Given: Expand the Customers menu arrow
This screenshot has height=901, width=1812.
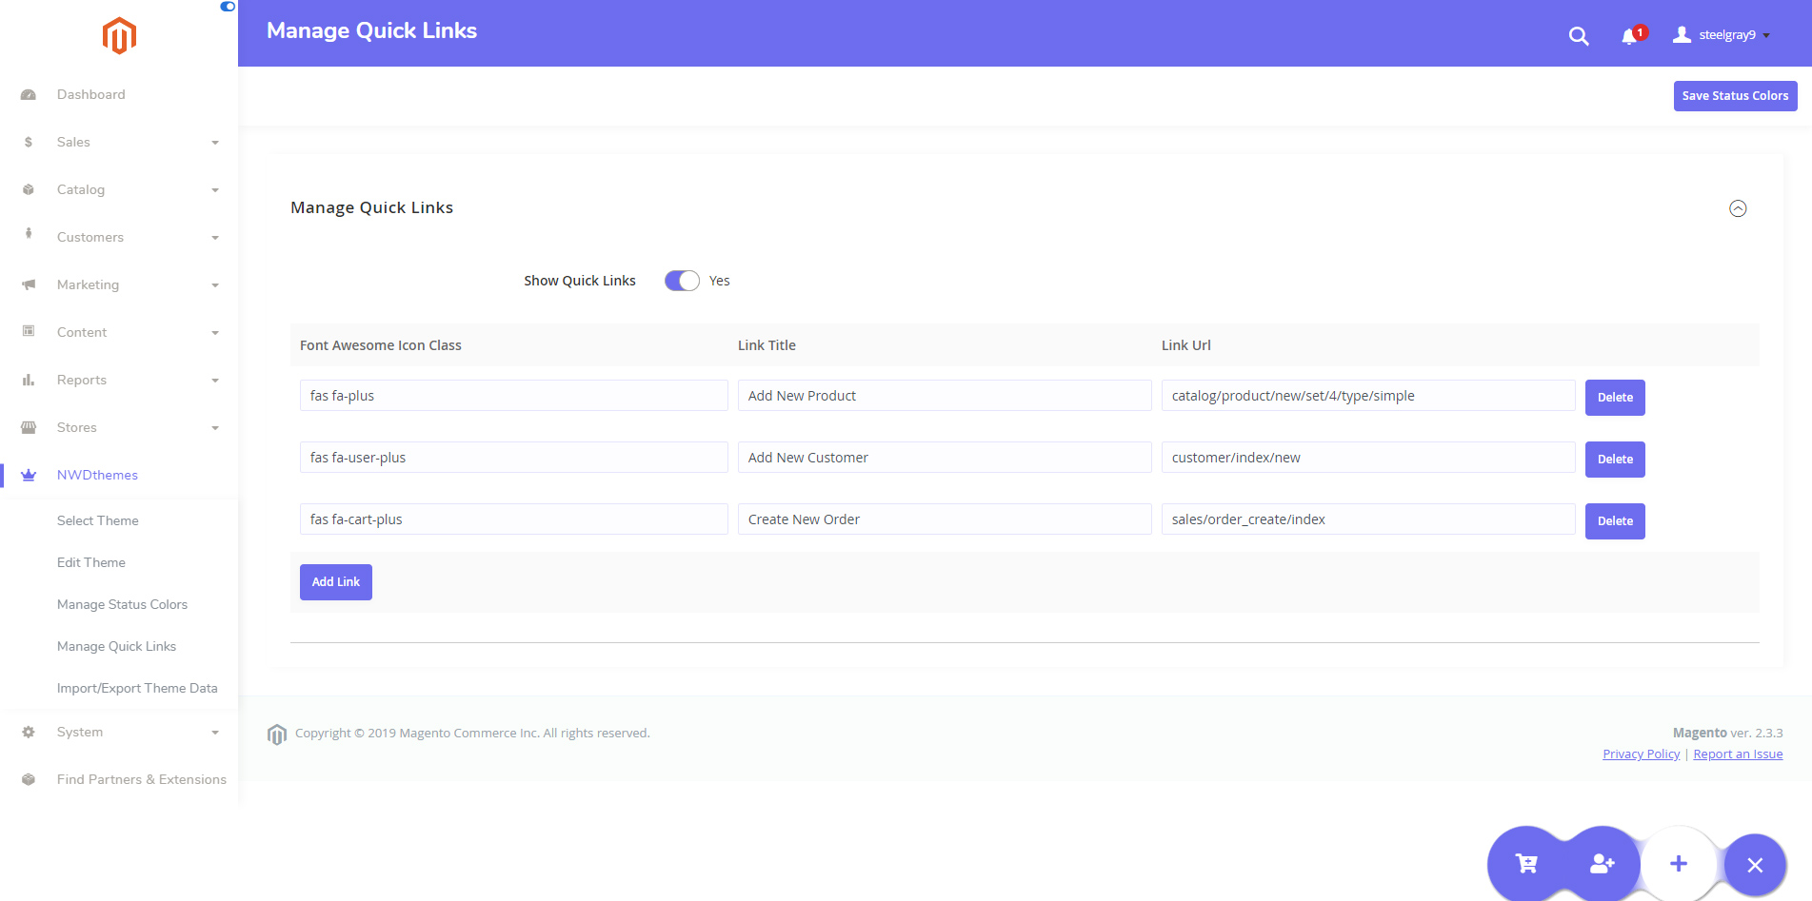Looking at the screenshot, I should (215, 238).
